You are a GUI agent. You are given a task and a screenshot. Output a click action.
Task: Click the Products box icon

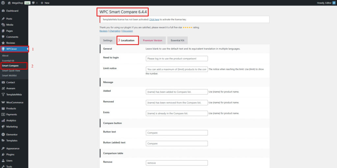[3, 108]
